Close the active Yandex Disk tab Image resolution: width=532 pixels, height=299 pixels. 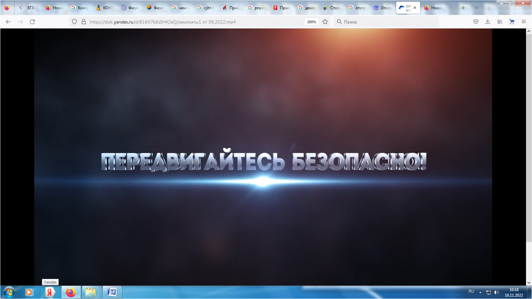(x=415, y=8)
